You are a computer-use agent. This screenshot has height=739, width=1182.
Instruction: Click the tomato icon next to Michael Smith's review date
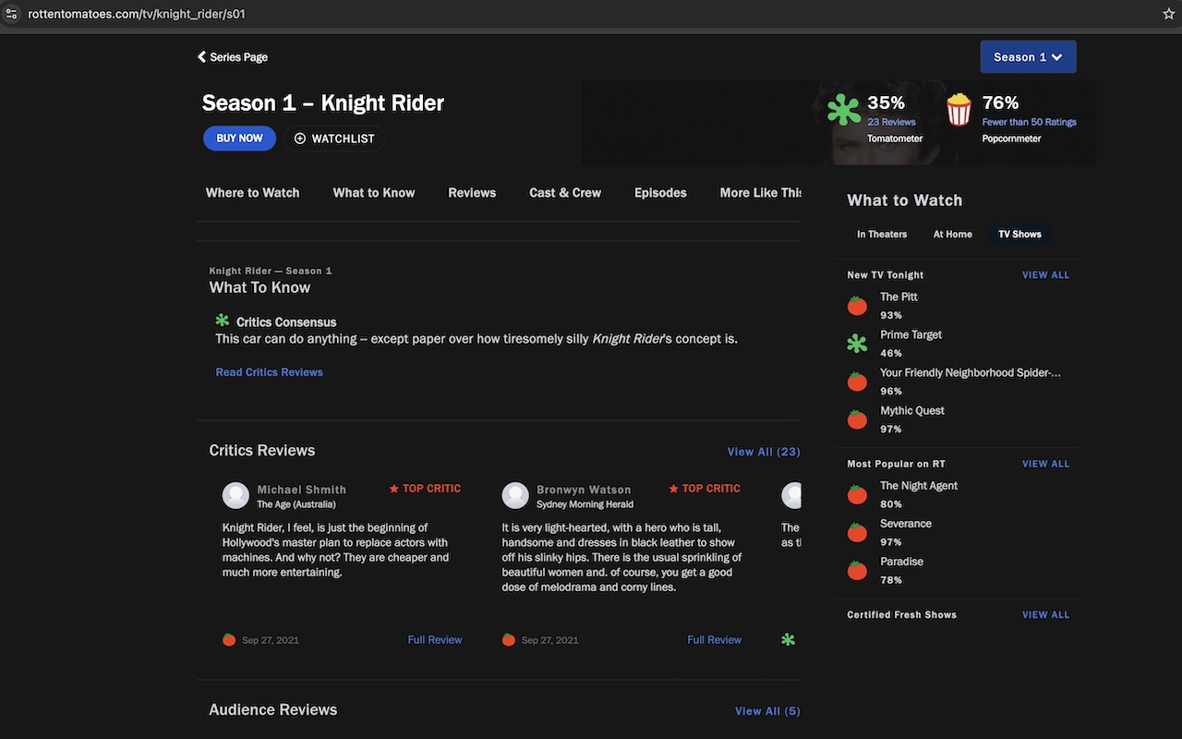tap(228, 639)
